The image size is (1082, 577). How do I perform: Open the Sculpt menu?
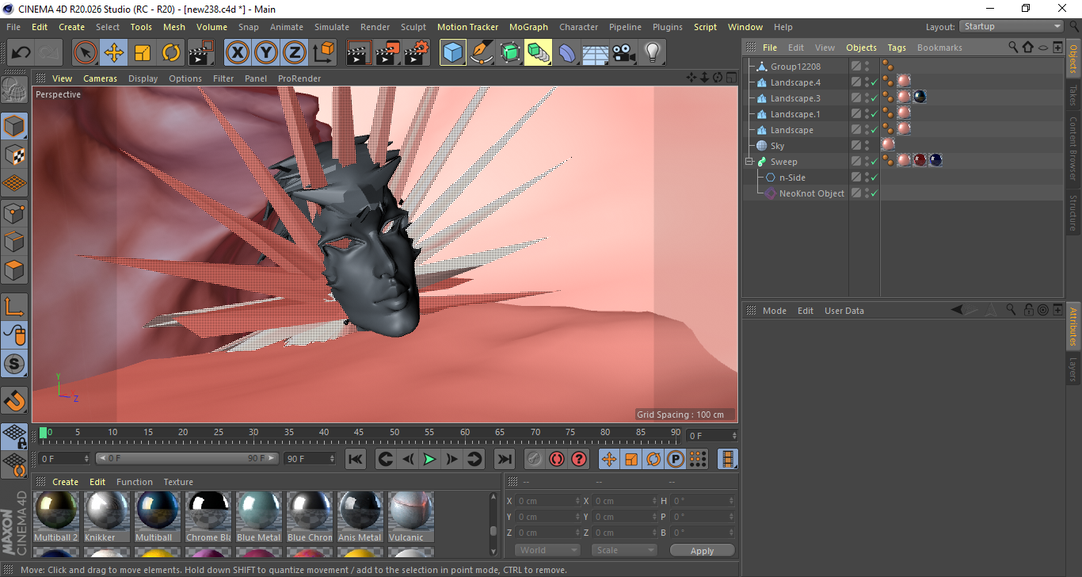point(413,27)
